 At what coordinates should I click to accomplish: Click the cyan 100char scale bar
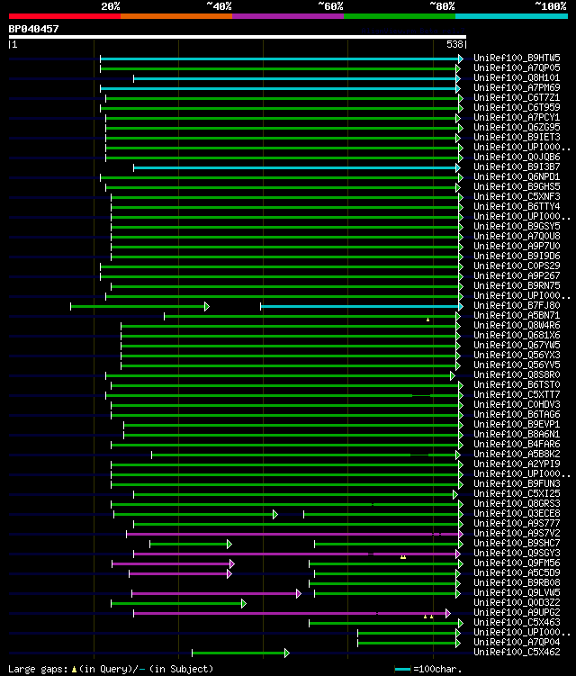click(402, 669)
